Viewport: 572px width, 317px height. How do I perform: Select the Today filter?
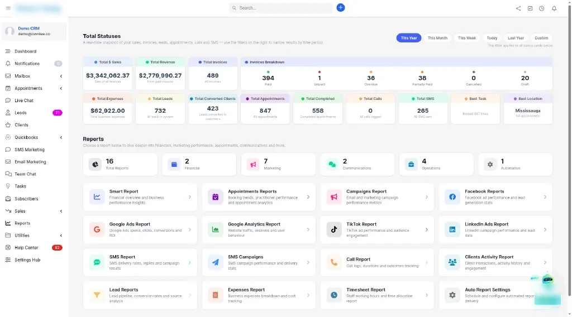[492, 38]
